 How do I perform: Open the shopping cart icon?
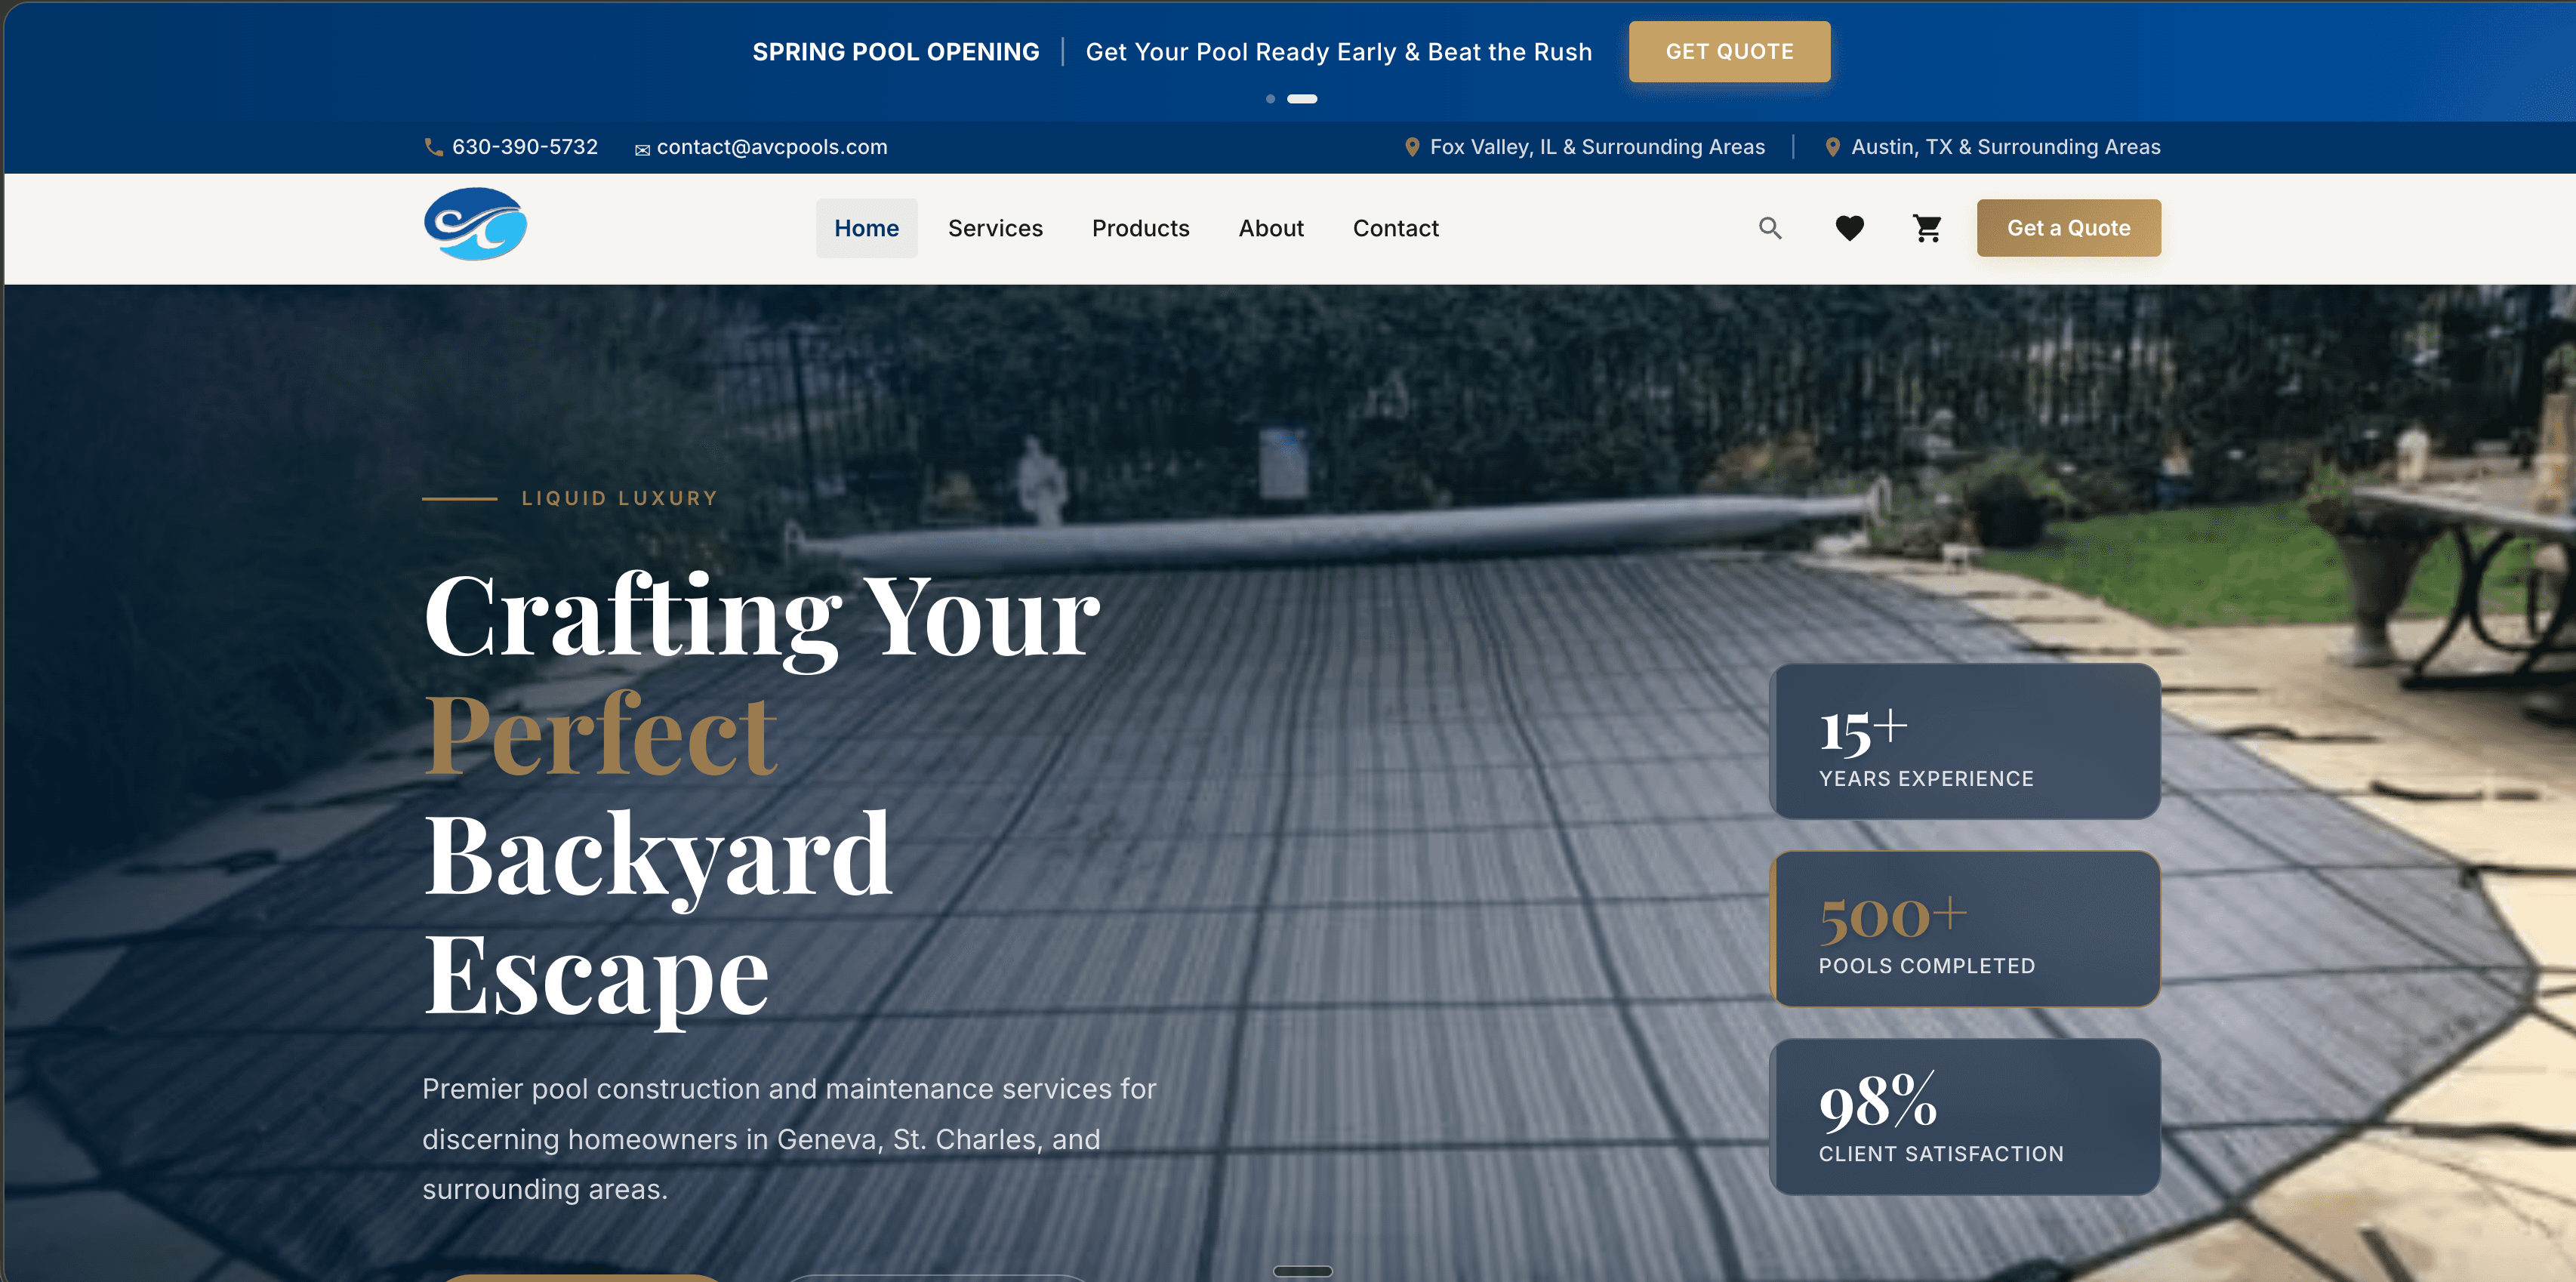pos(1927,228)
